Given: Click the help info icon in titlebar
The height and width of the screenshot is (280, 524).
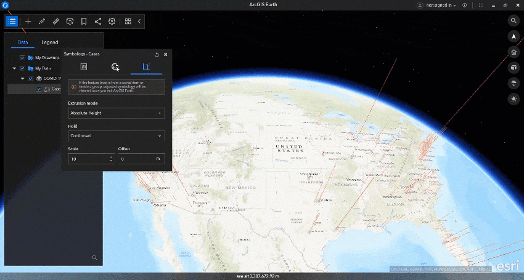Looking at the screenshot, I should pyautogui.click(x=465, y=5).
